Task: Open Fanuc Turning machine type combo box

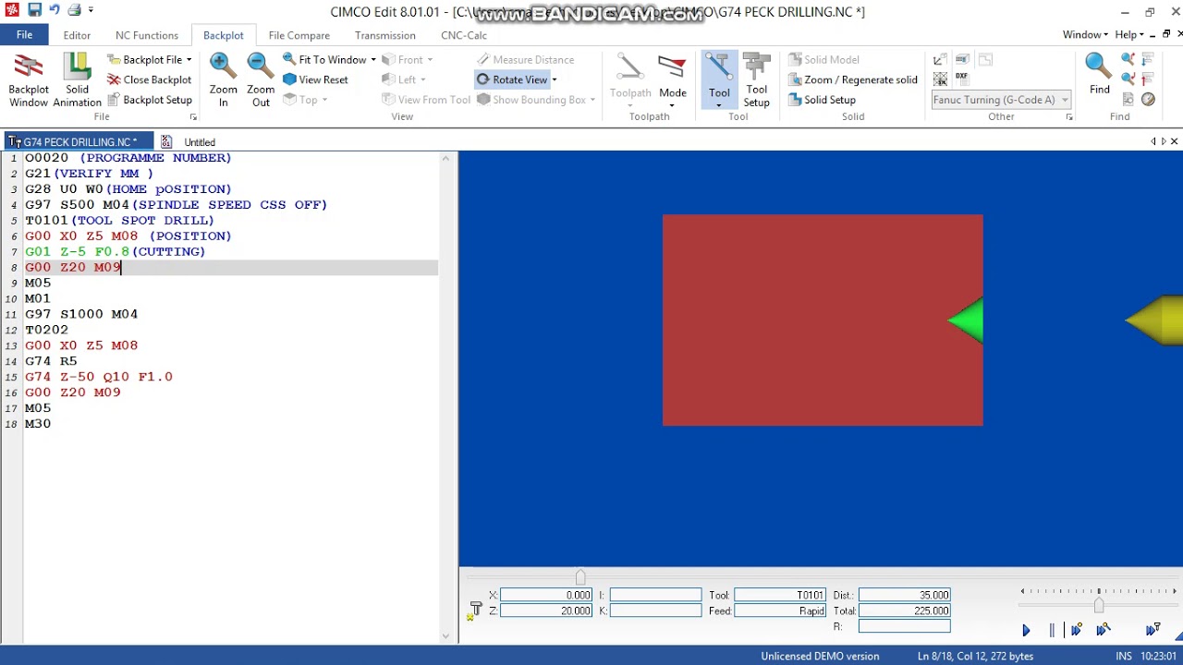Action: (x=1001, y=100)
